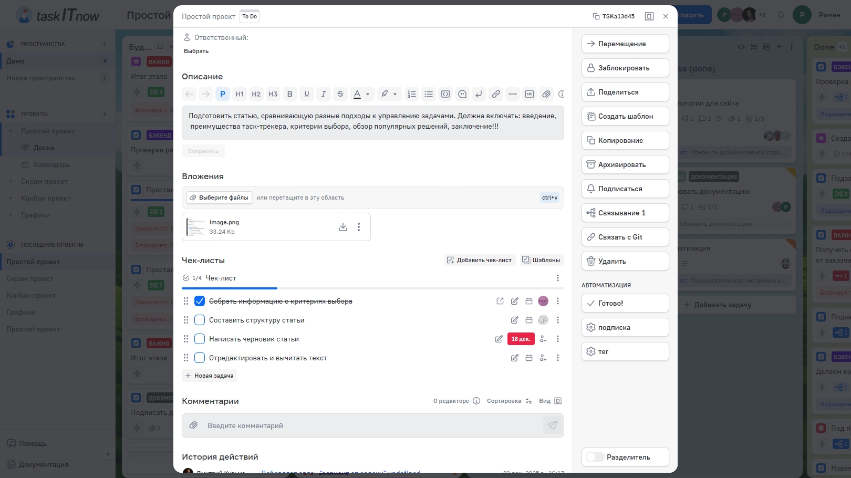This screenshot has height=478, width=851.
Task: Check the 'Написать черновик статьи' item
Action: pos(200,339)
